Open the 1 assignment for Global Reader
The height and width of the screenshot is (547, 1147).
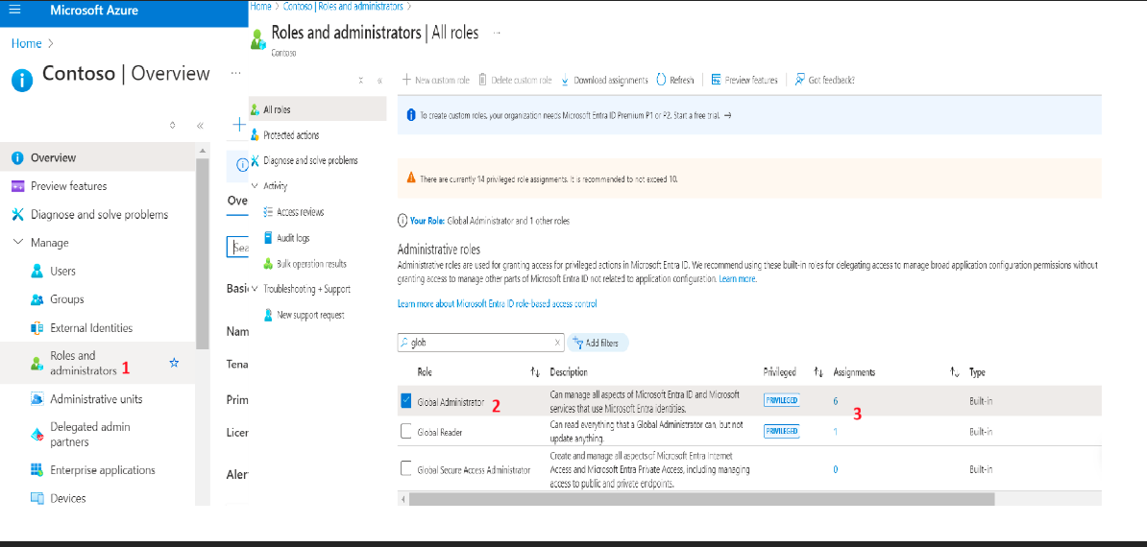(836, 432)
